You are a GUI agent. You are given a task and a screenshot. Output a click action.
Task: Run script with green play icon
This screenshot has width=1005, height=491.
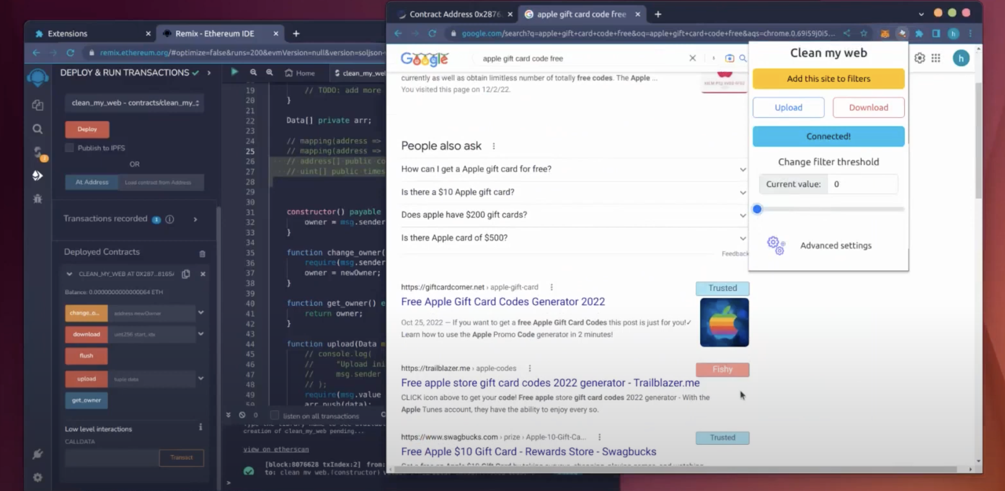point(235,72)
